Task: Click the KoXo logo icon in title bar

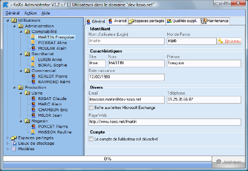Action: [x=6, y=5]
